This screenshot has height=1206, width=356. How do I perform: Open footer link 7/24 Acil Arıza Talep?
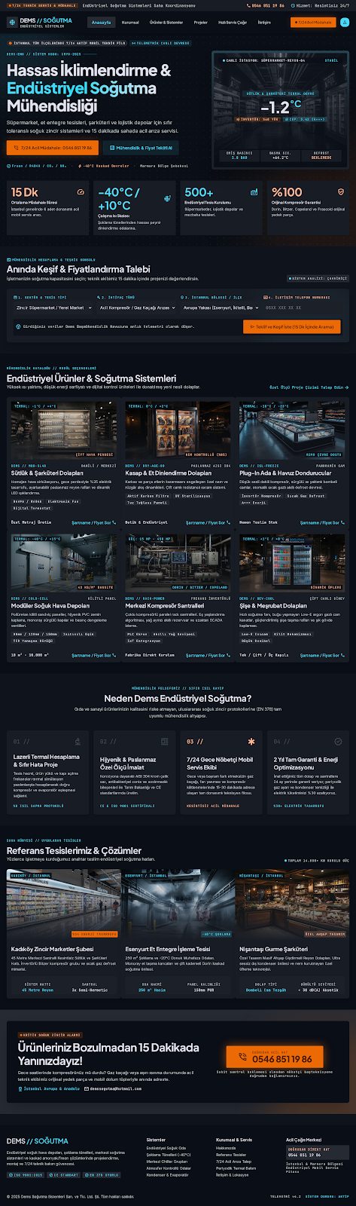(x=233, y=1162)
